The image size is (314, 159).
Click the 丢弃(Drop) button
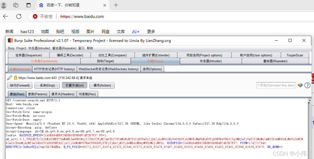(x=47, y=85)
